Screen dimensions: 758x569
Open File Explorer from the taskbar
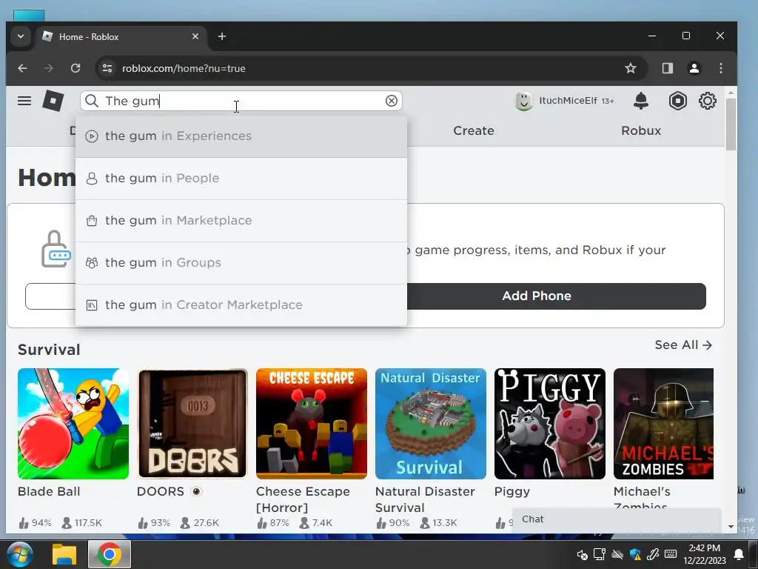click(64, 554)
